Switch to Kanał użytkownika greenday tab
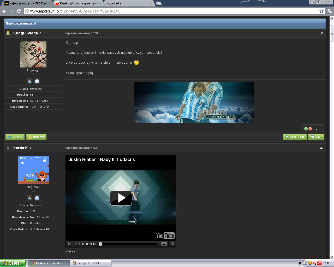The height and width of the screenshot is (267, 334). coord(78,3)
